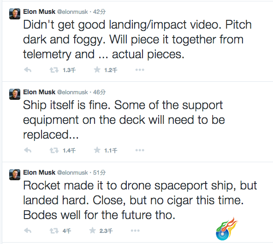This screenshot has width=273, height=244.
Task: Reply to the 'Ship itself is fine' tweet
Action: [28, 150]
